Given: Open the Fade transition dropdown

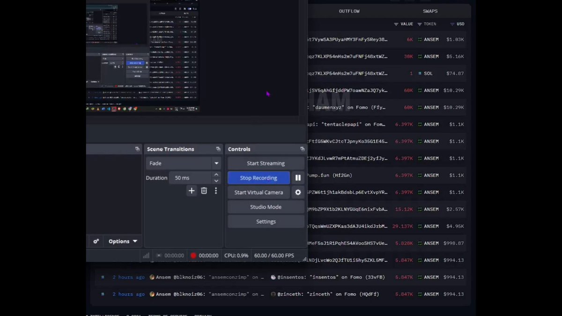Looking at the screenshot, I should pyautogui.click(x=216, y=163).
